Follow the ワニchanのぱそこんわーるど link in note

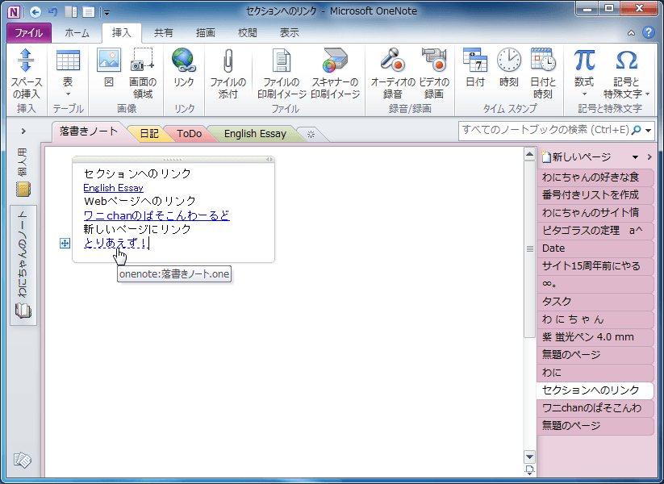(157, 215)
